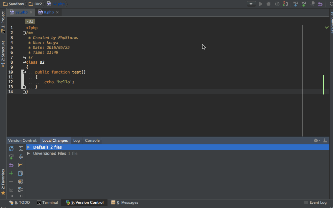The height and width of the screenshot is (208, 333).
Task: Collapse the doc comment fold on line 2
Action: [24, 33]
